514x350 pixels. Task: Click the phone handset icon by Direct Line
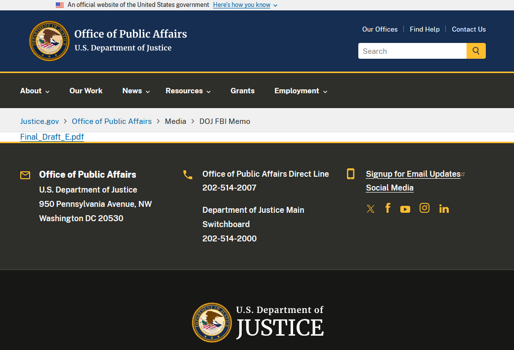188,175
